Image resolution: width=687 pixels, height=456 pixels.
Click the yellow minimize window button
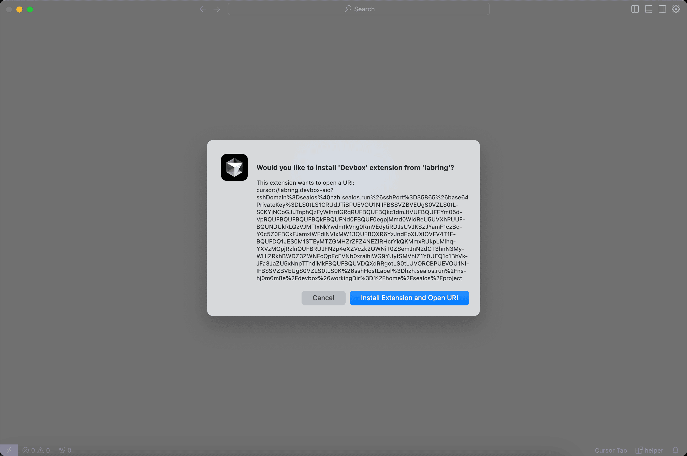(x=19, y=9)
